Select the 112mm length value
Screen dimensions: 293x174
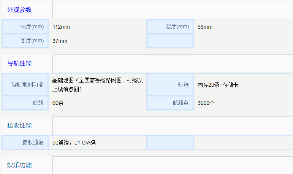click(x=61, y=27)
